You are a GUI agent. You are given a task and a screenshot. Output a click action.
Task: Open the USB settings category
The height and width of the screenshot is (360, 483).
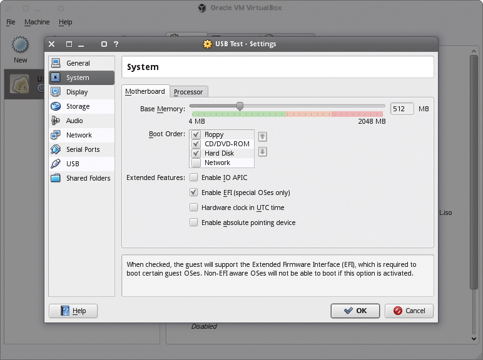click(x=73, y=164)
